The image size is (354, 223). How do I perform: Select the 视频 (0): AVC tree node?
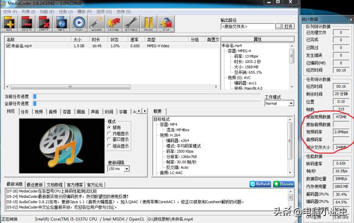[239, 77]
